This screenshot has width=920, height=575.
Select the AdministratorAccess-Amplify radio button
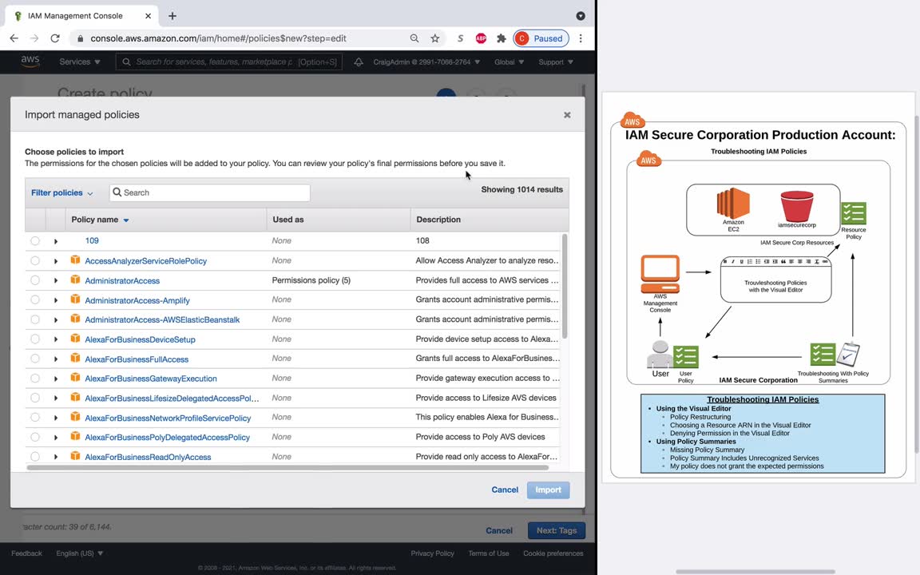pos(35,299)
